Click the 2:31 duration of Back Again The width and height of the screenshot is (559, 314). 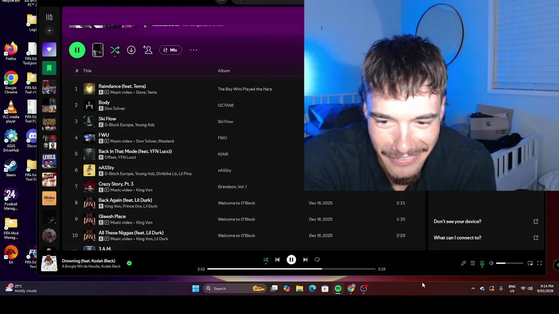pyautogui.click(x=401, y=203)
